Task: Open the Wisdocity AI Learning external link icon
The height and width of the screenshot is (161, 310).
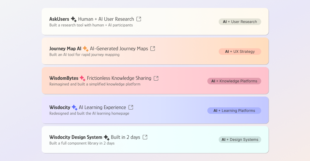Action: point(131,107)
